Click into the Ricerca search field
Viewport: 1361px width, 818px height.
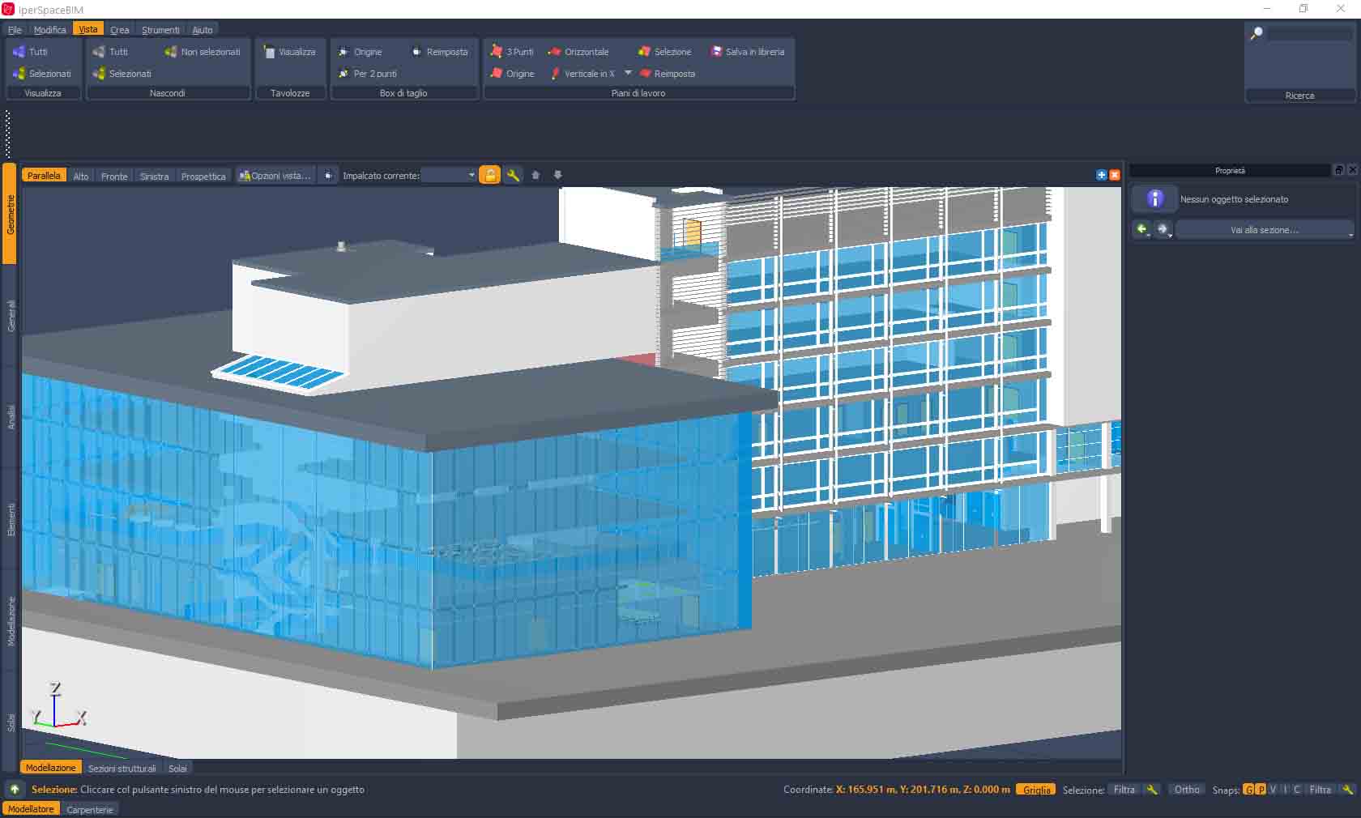click(1310, 34)
